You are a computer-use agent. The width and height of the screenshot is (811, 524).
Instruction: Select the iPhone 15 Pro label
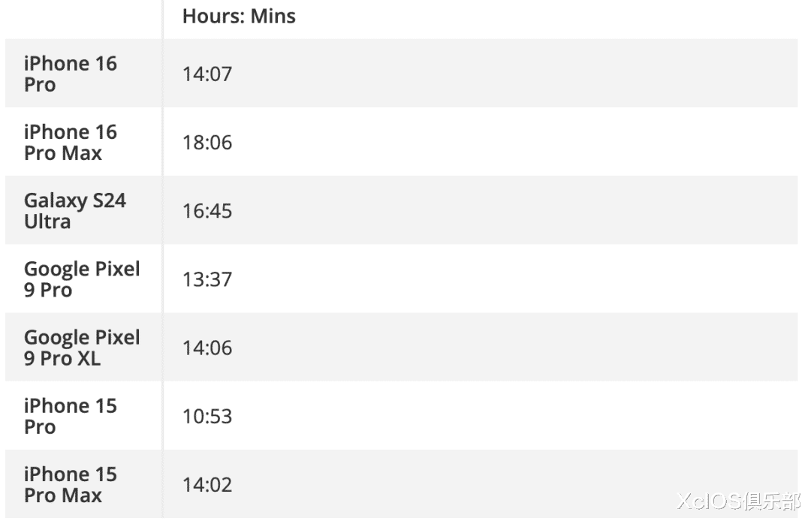click(70, 415)
